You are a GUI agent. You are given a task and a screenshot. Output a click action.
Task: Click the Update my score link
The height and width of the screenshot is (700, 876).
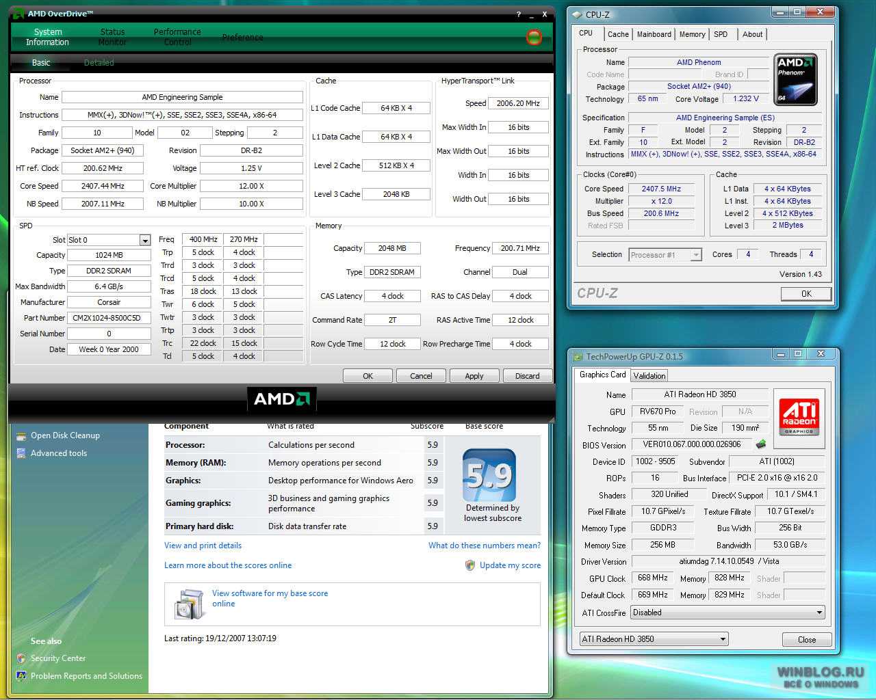coord(510,565)
